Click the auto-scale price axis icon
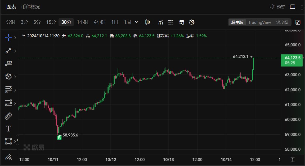The height and width of the screenshot is (166, 305). [293, 160]
